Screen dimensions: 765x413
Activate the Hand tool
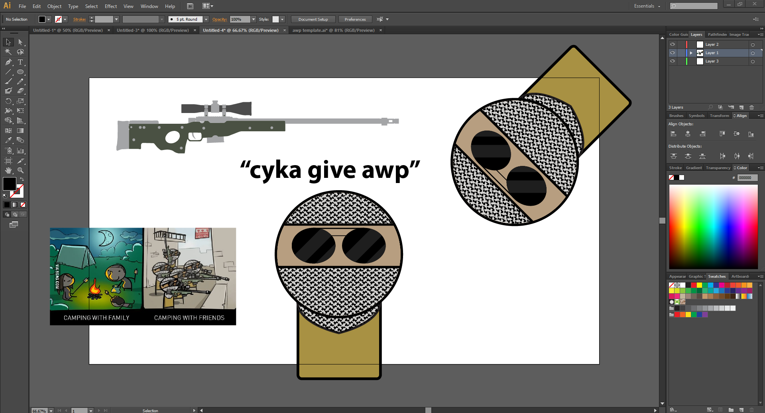click(8, 170)
